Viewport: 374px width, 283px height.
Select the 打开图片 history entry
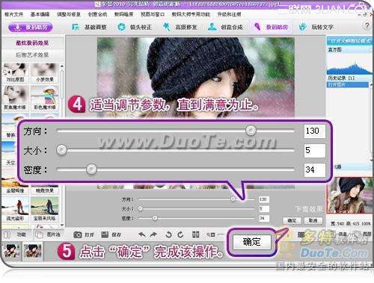click(348, 85)
